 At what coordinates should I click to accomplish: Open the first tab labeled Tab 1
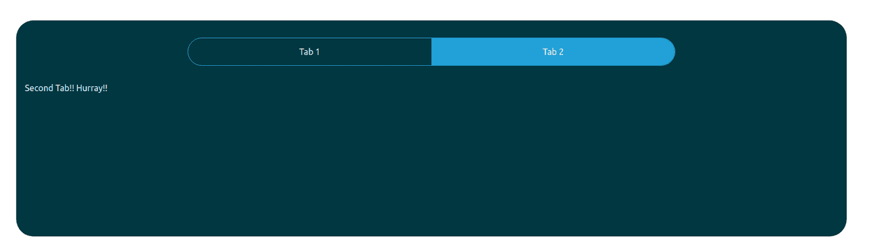tap(309, 52)
